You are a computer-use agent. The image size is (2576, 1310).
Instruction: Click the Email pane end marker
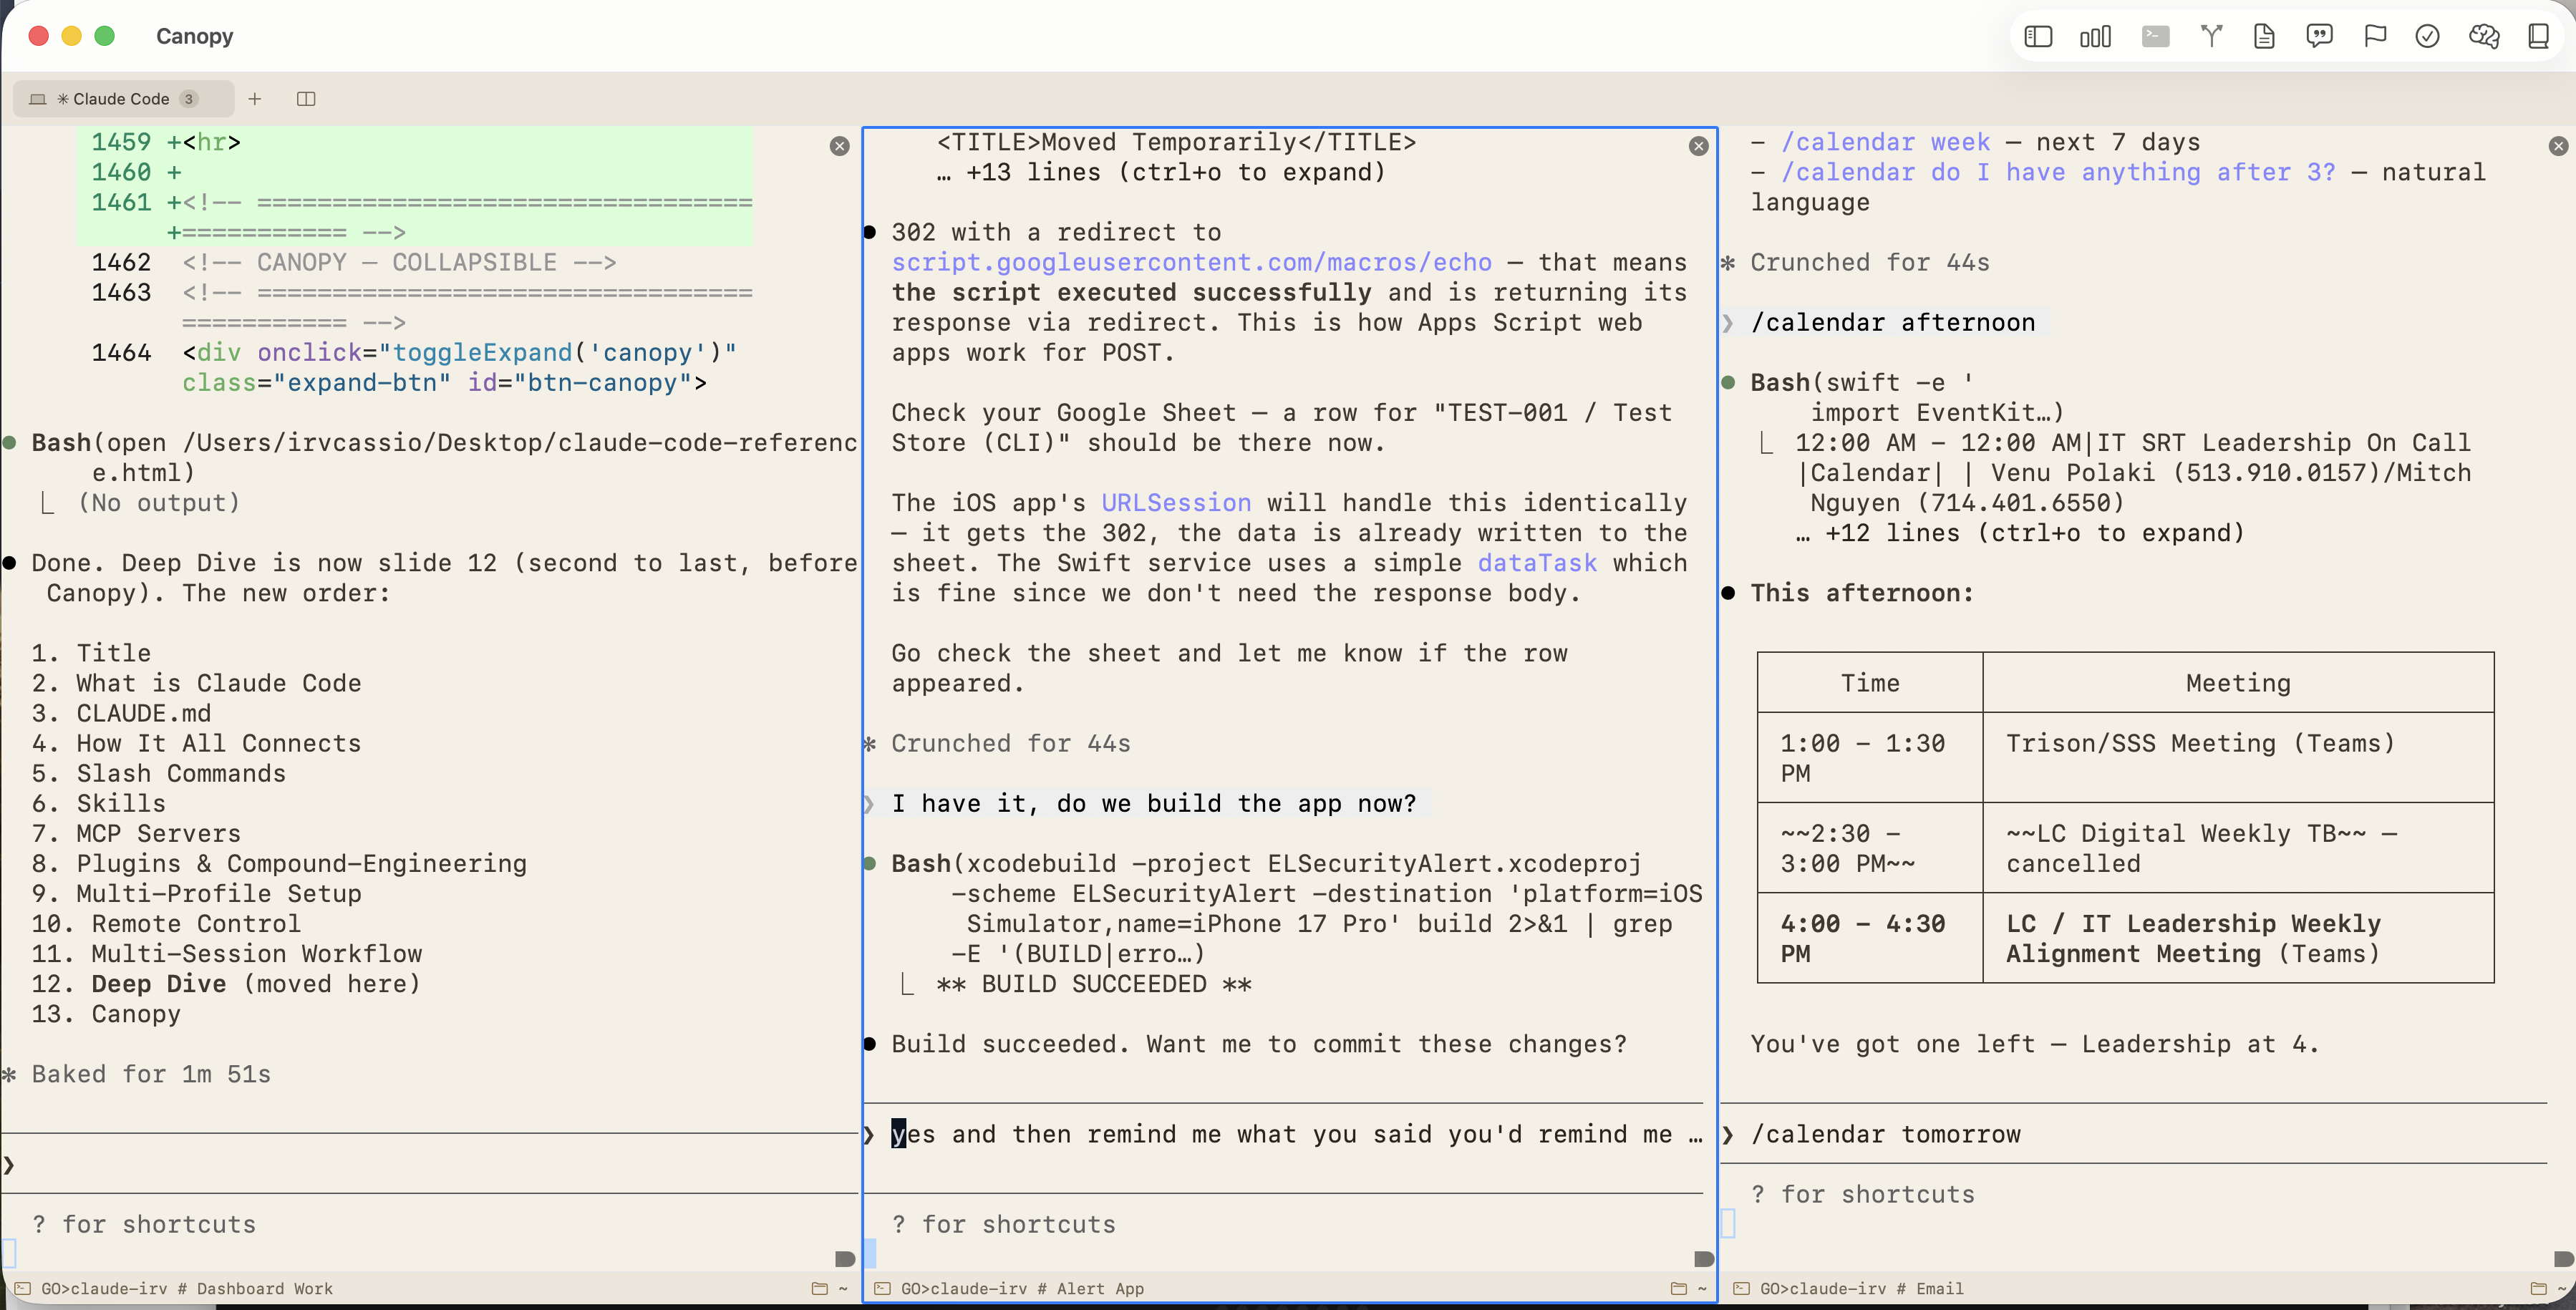pyautogui.click(x=2563, y=1258)
